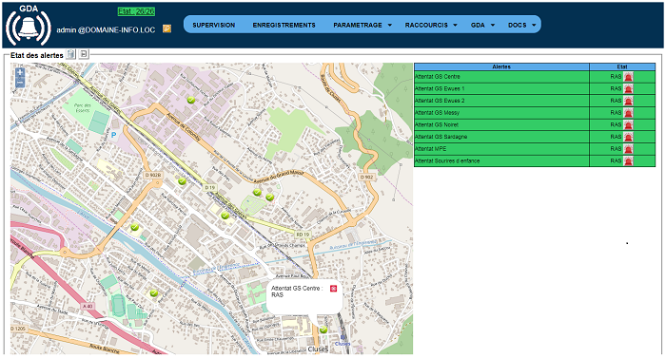Click the Etat column header
666x358 pixels.
point(622,66)
